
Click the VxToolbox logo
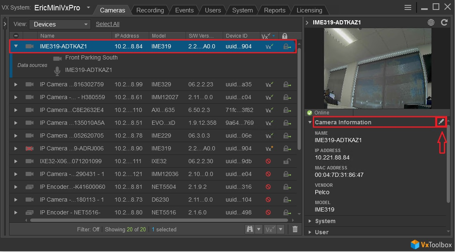click(x=431, y=245)
